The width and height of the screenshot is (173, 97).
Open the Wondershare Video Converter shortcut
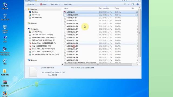coord(5,51)
